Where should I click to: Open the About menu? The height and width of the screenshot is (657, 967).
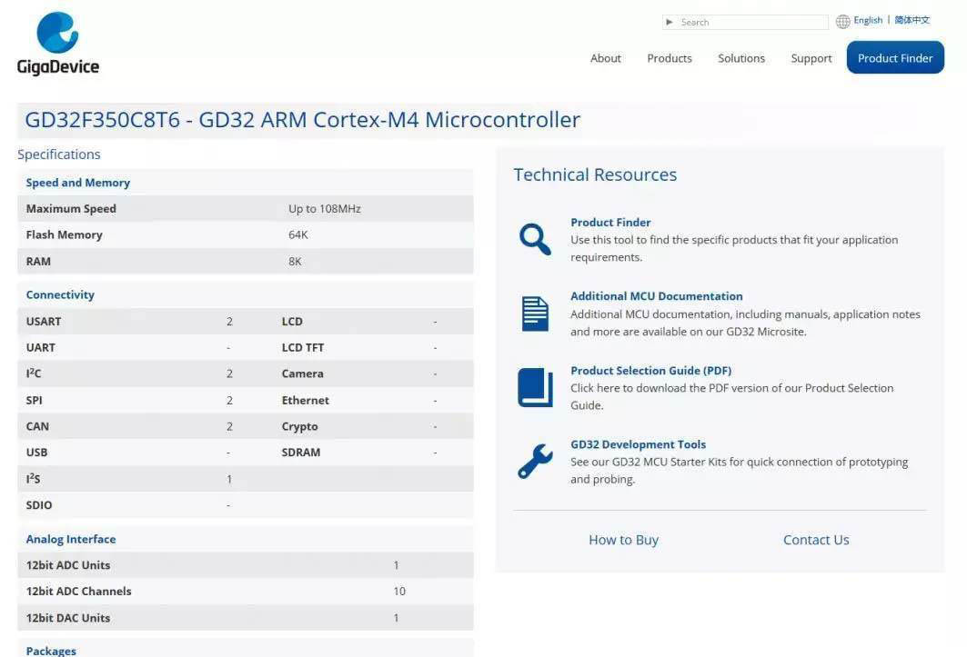(606, 58)
